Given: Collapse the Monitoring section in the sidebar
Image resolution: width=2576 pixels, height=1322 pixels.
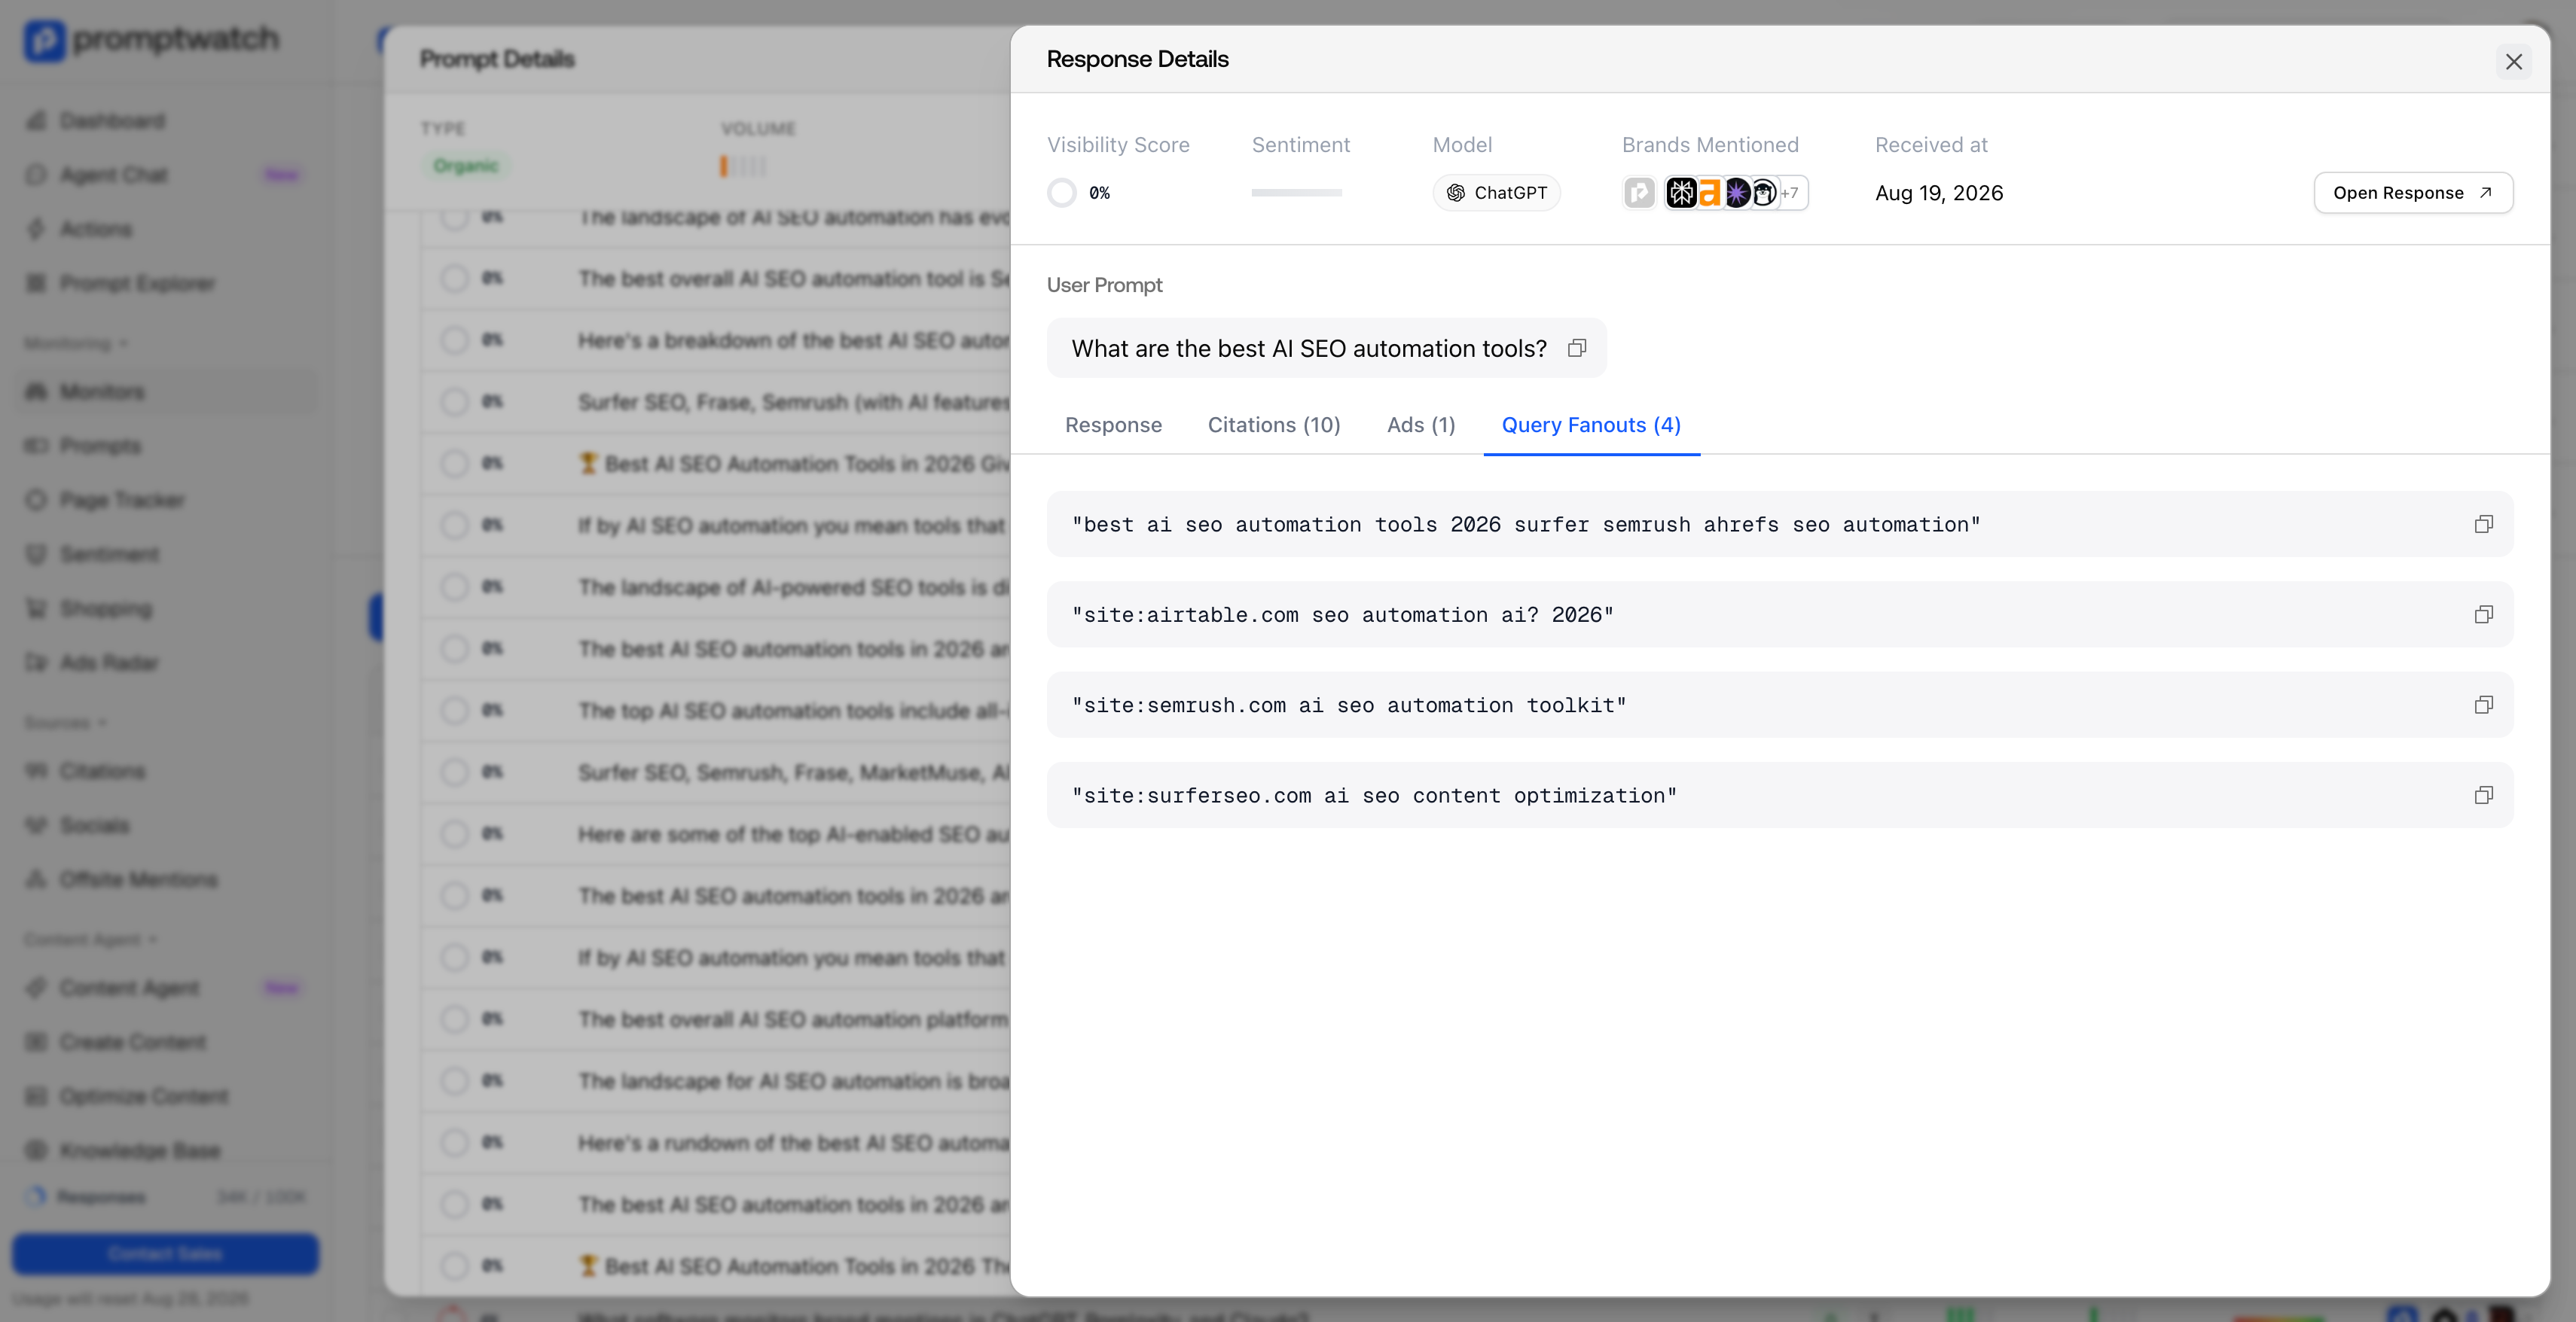Looking at the screenshot, I should (x=76, y=344).
